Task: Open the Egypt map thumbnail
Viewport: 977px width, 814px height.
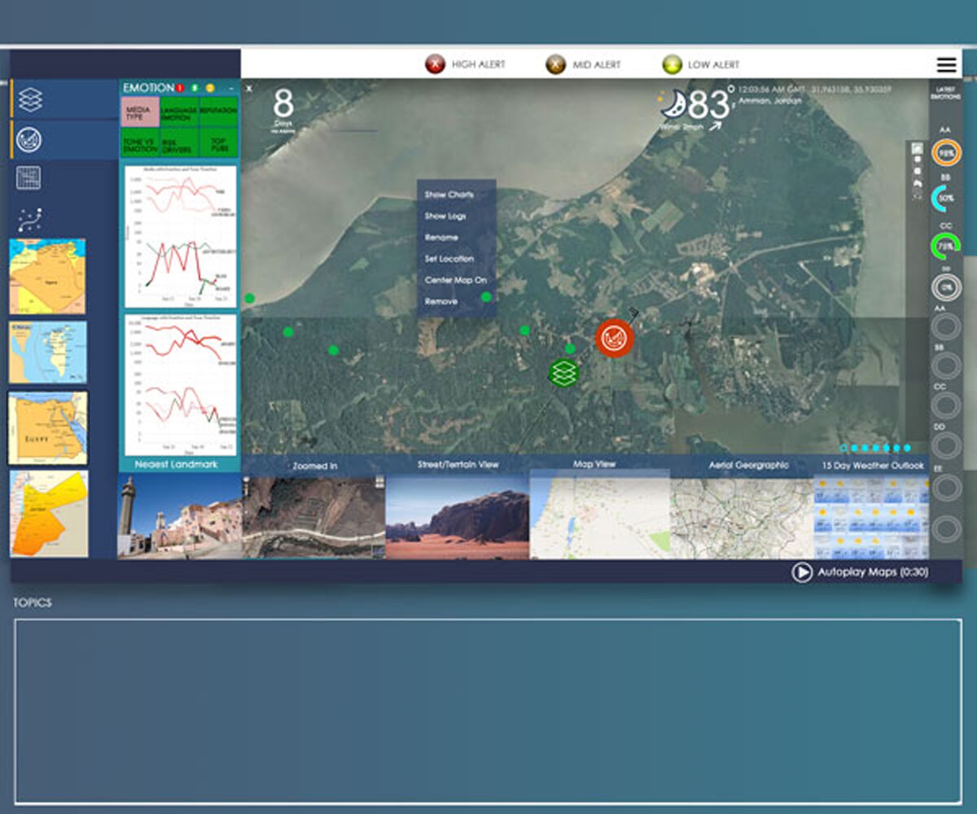Action: tap(48, 428)
